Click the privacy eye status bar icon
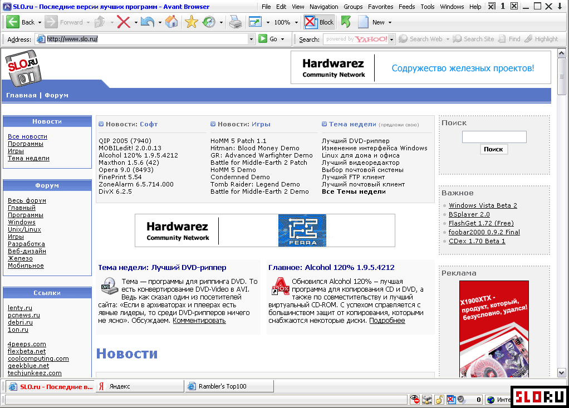 click(414, 400)
